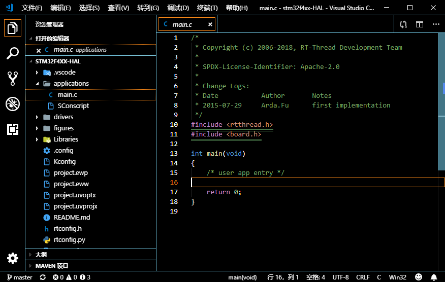Screen dimensions: 445x282
Task: Collapse the STM32F4XX-HAL project section
Action: [x=91, y=61]
